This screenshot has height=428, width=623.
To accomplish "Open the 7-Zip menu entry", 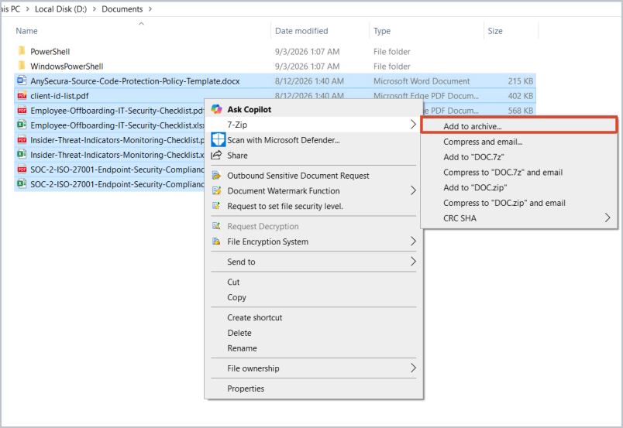I will (x=314, y=125).
